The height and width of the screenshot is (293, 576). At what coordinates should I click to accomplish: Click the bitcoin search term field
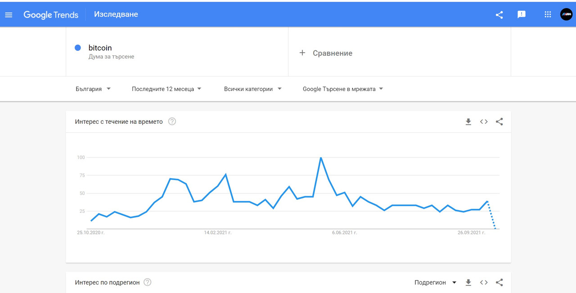[x=100, y=48]
